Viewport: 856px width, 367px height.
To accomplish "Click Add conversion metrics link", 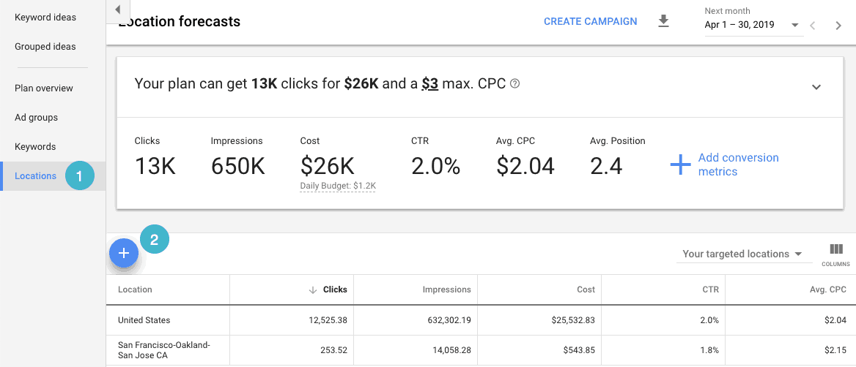I will (x=738, y=164).
